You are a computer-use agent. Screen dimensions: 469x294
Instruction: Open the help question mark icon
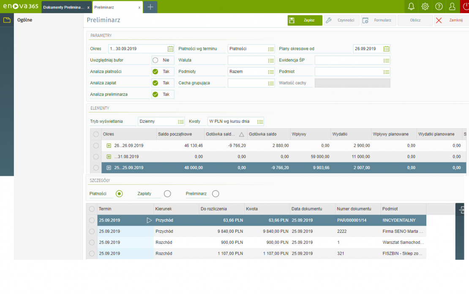439,6
